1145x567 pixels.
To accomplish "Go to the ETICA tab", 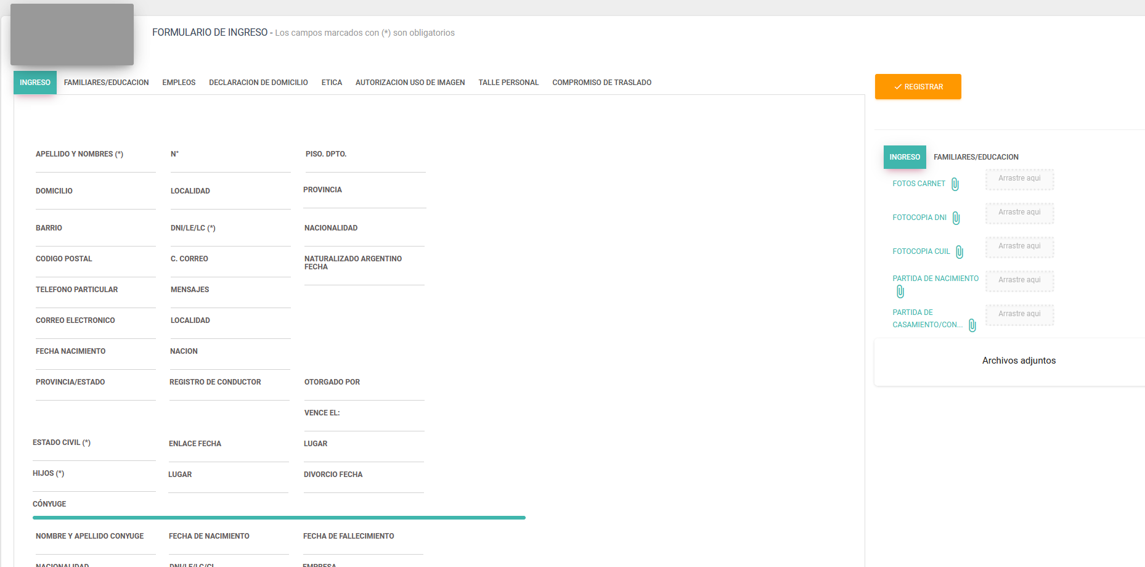I will [332, 83].
